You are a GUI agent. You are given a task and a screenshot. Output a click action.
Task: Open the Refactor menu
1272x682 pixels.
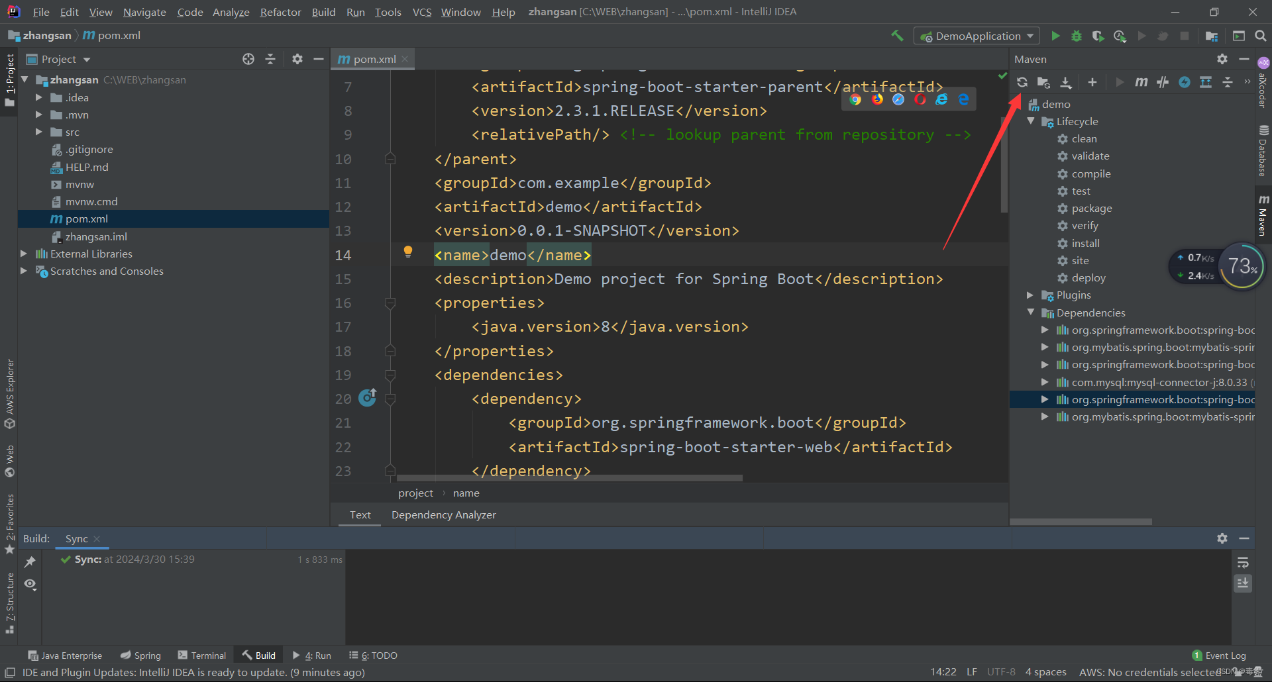280,12
